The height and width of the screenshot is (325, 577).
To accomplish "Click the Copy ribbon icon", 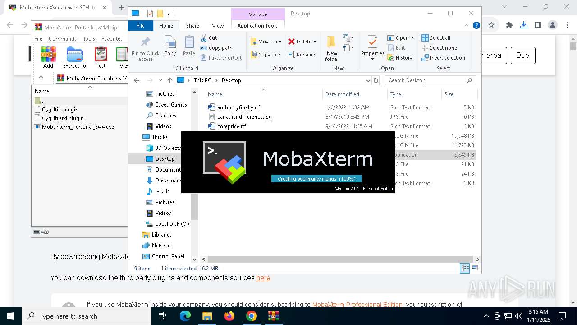I will click(x=170, y=46).
